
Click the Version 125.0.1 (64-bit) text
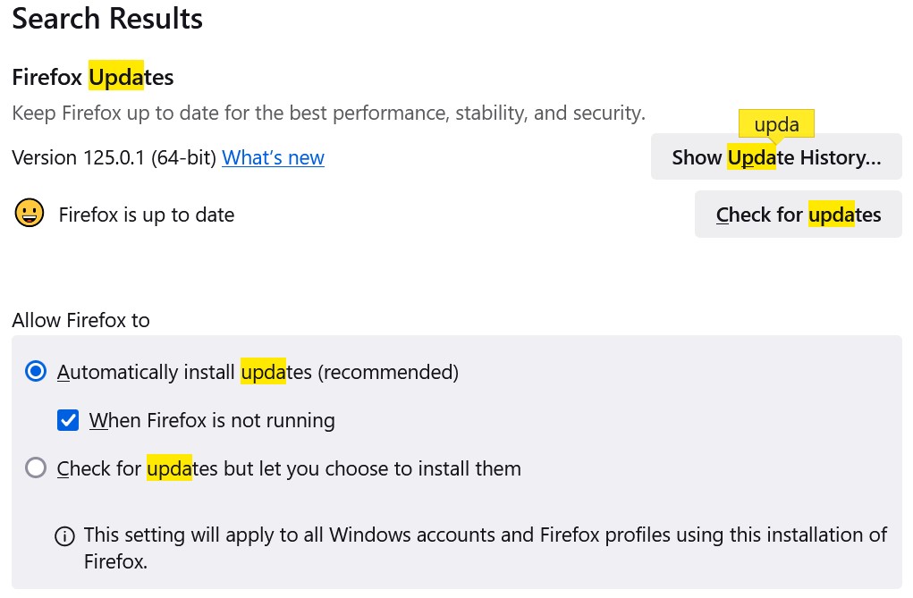tap(114, 158)
